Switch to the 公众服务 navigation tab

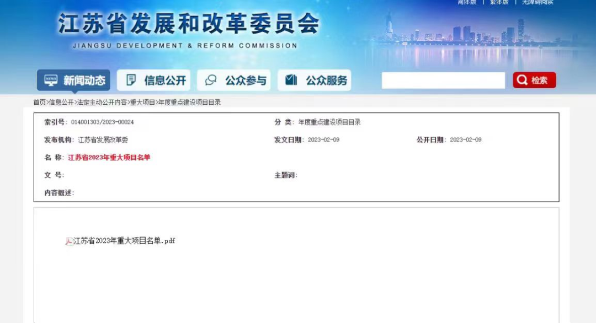[x=315, y=80]
